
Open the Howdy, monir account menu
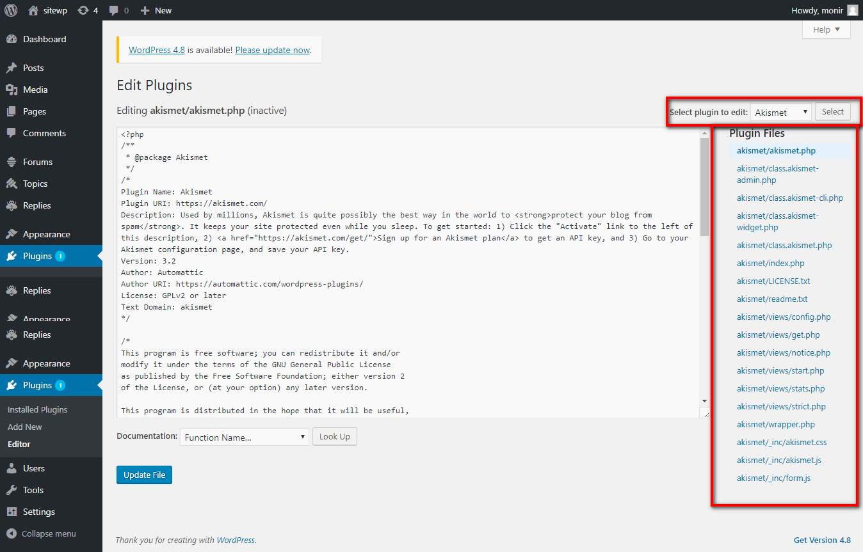pos(825,10)
